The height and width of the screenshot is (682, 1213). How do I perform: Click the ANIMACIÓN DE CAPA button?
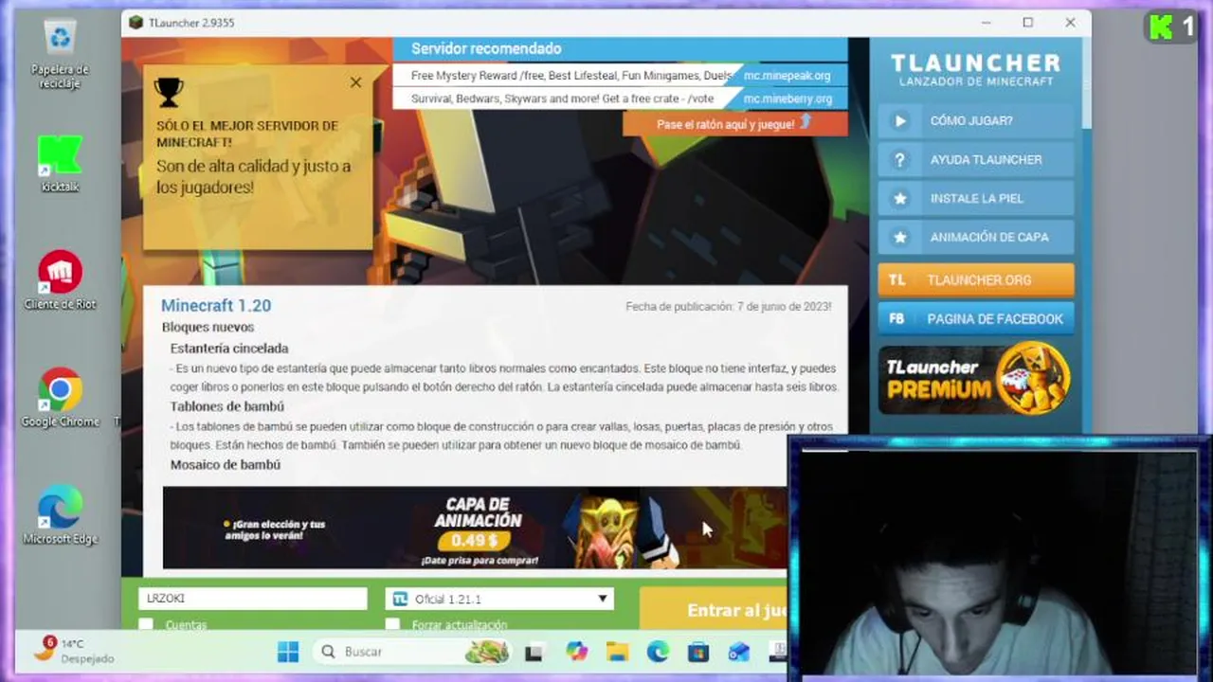pos(976,238)
